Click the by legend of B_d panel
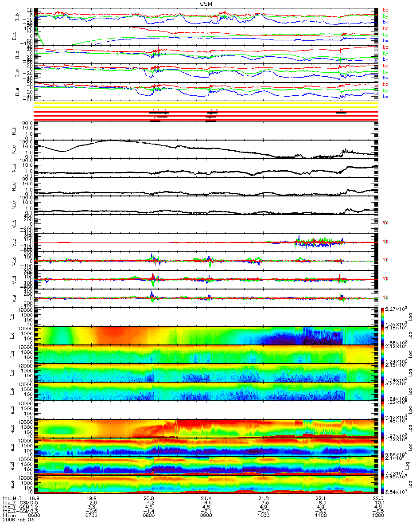 point(385,72)
